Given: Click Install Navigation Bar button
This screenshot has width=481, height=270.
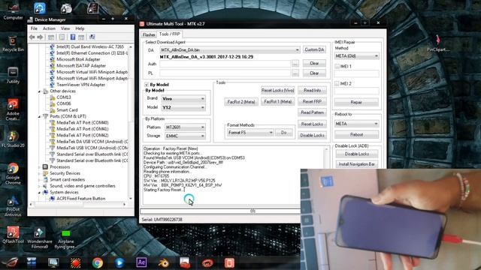Looking at the screenshot, I should 356,164.
